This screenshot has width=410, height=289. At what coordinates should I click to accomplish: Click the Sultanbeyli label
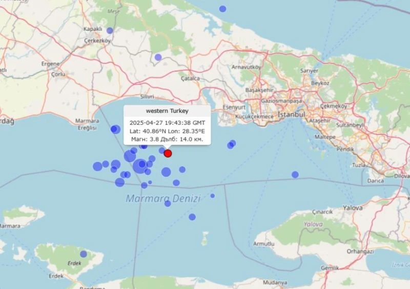(x=350, y=125)
